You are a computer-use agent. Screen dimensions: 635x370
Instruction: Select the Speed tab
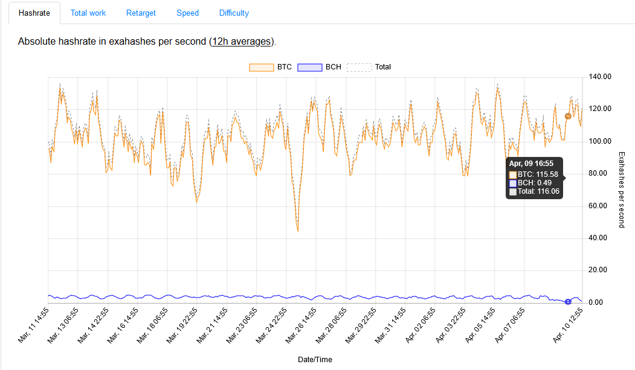pos(187,13)
